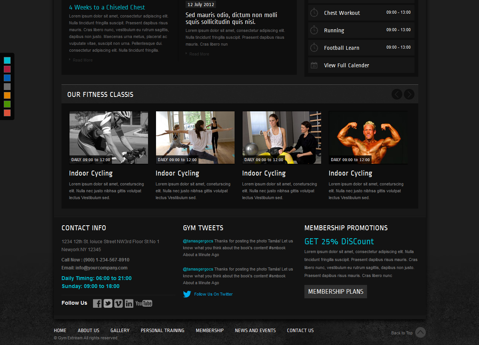Open the LinkedIn social icon
Screen dimensions: 479x345
click(x=129, y=303)
